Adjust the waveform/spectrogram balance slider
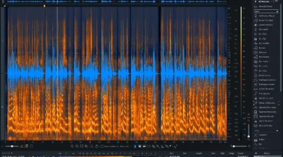This screenshot has width=283, height=157. click(12, 146)
